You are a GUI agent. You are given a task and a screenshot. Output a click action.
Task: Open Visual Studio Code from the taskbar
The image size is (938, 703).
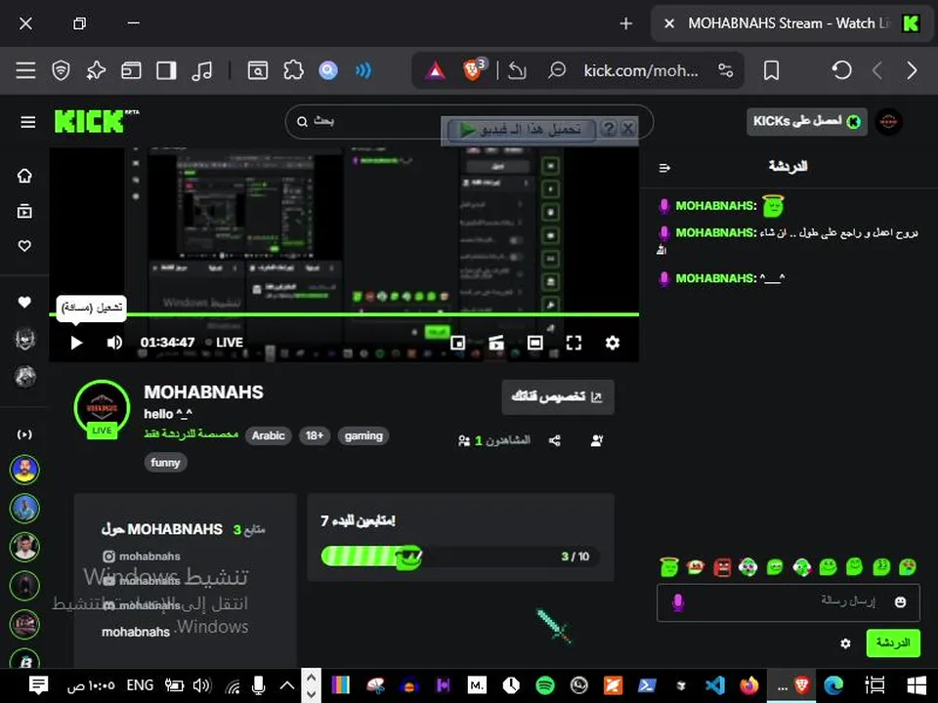click(x=714, y=685)
